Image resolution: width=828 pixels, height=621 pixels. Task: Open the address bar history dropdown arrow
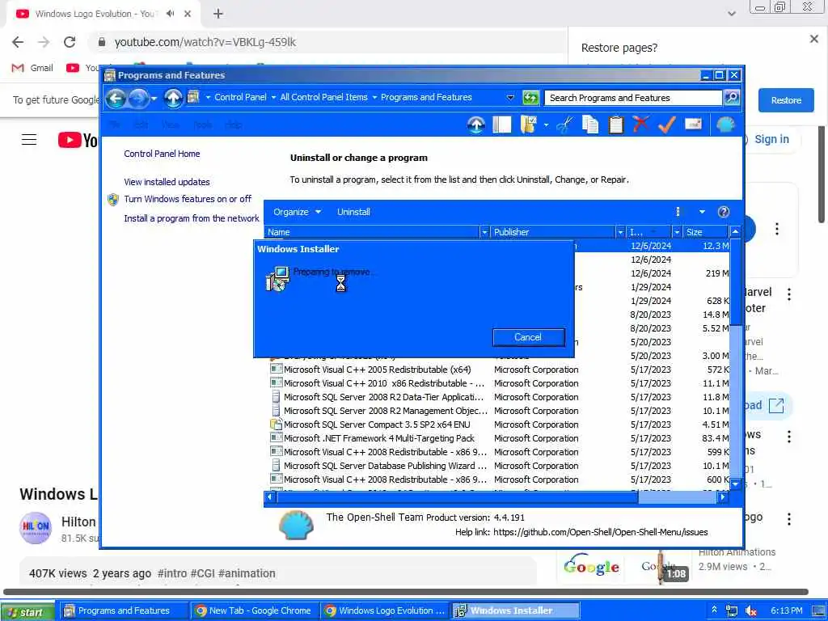[x=510, y=98]
